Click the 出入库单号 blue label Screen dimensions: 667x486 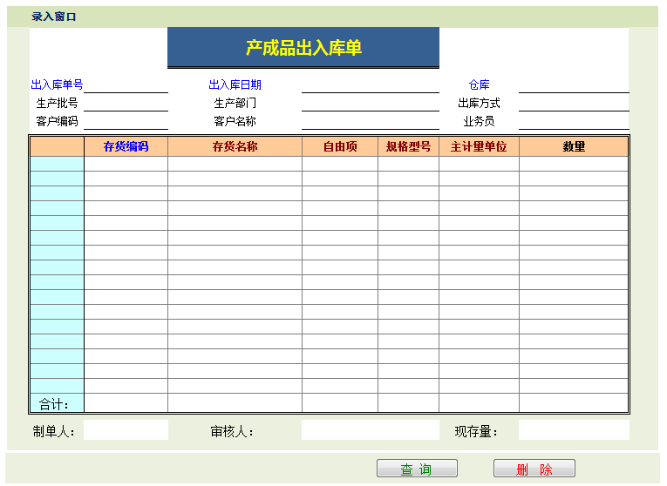(57, 84)
